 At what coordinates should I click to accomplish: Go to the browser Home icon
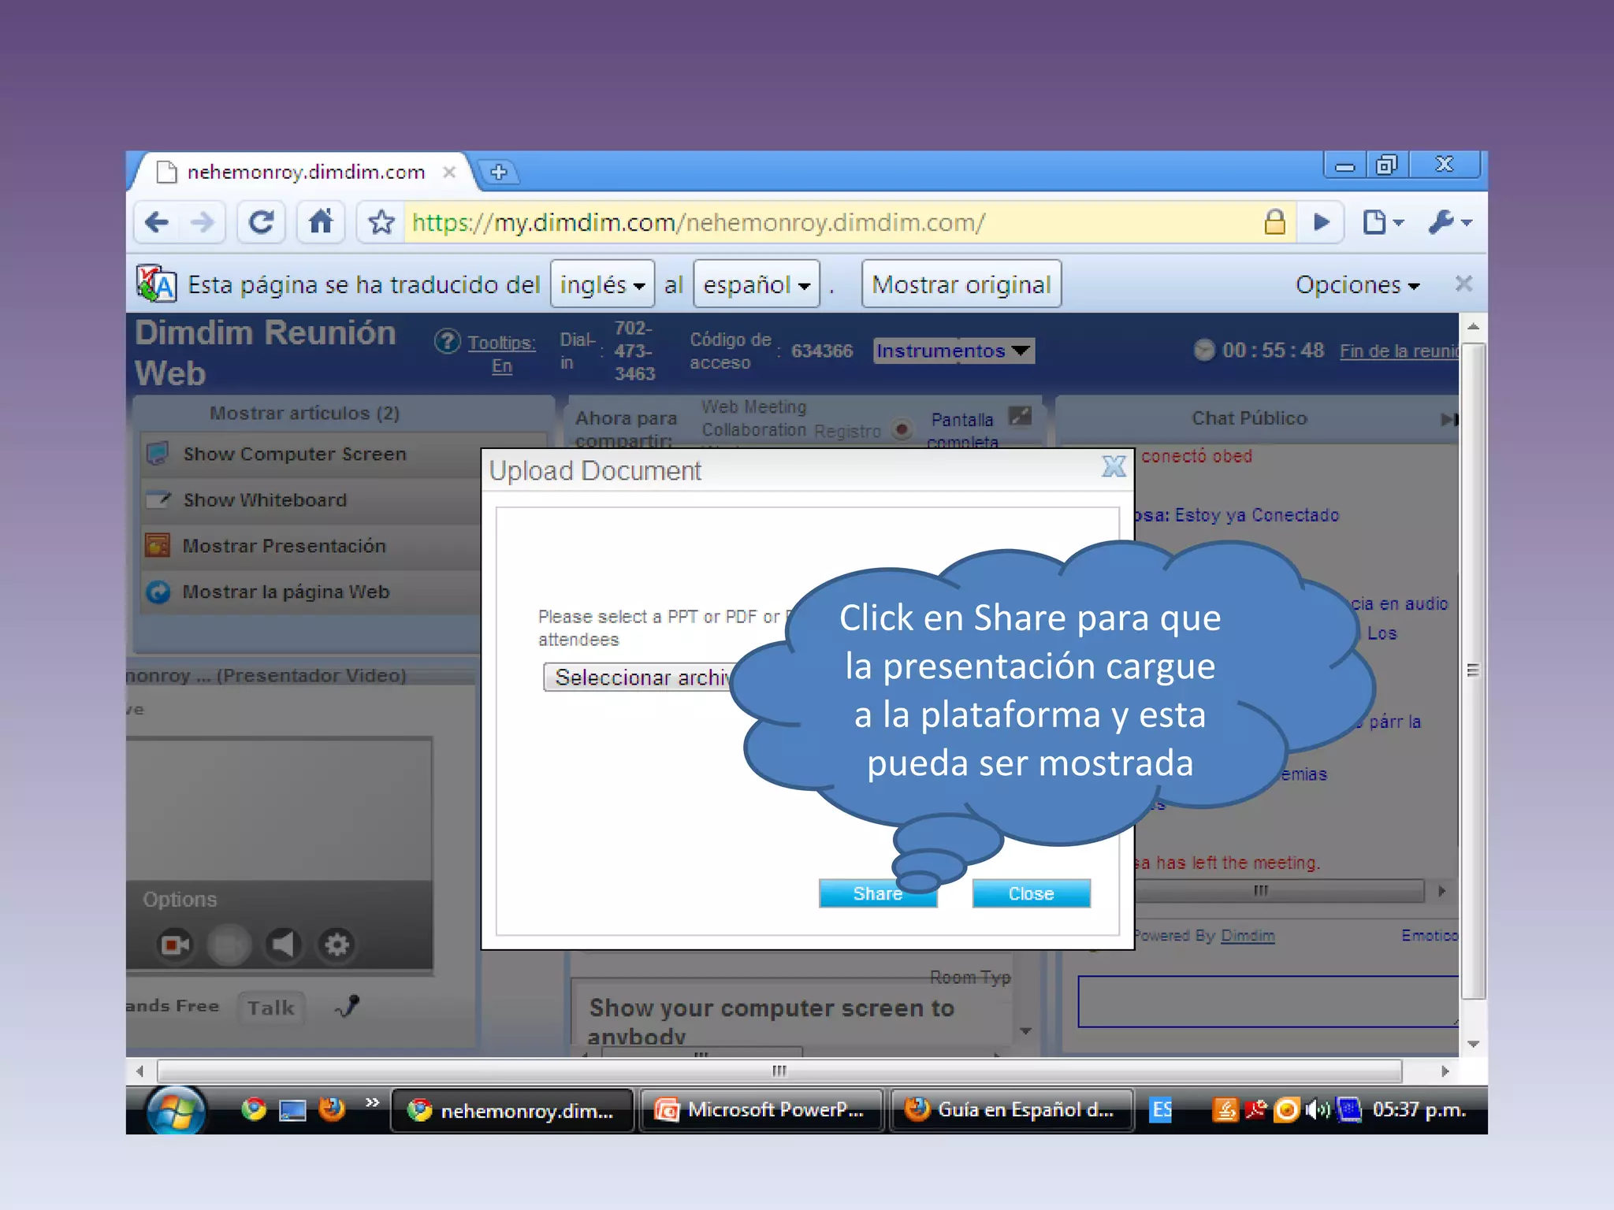tap(321, 223)
